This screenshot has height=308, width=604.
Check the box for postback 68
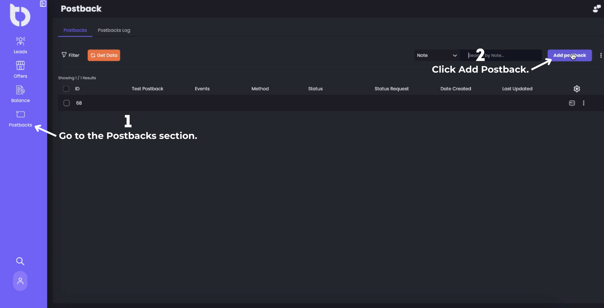pos(66,103)
